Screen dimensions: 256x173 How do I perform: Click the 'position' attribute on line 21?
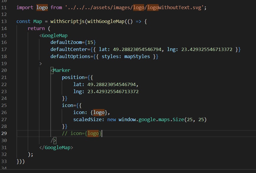point(73,78)
